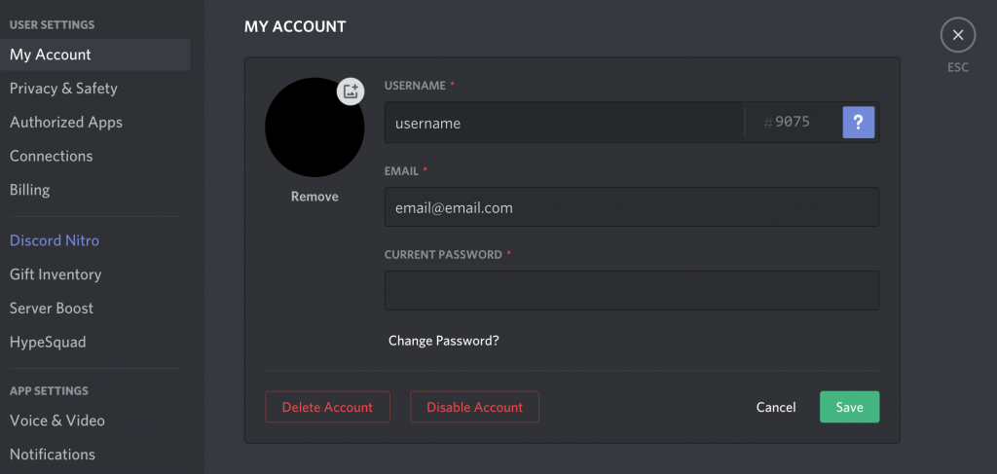Close settings with the X icon
The height and width of the screenshot is (474, 997).
[958, 36]
